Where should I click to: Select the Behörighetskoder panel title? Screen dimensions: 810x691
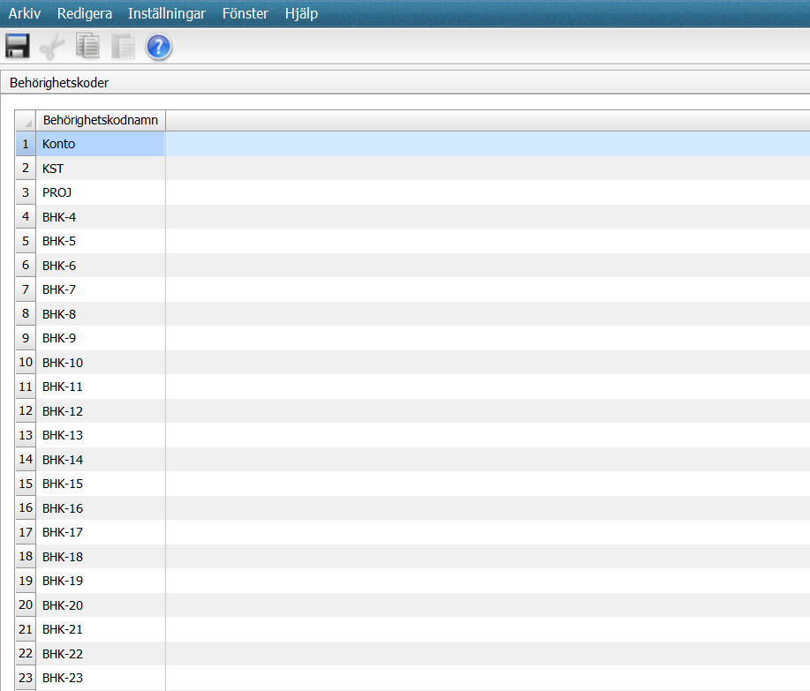[59, 83]
